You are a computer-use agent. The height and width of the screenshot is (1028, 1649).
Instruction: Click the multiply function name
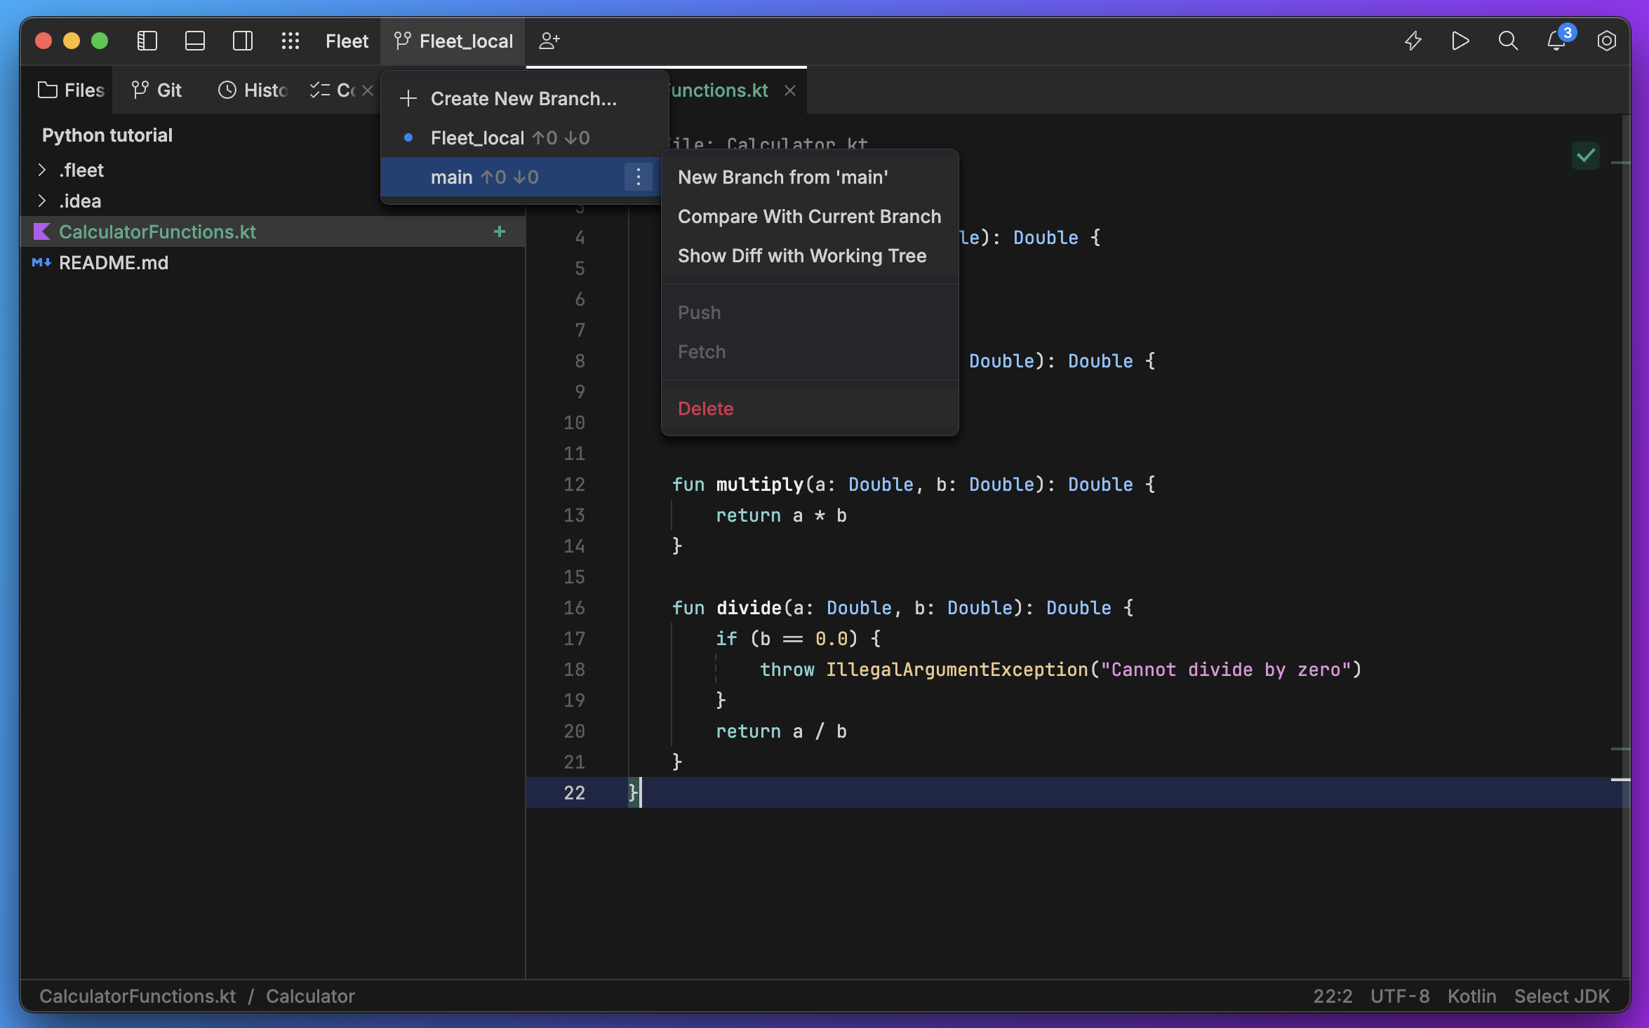760,485
